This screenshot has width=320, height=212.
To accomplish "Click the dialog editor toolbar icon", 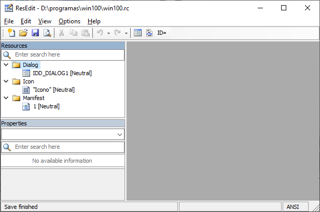I will [137, 33].
